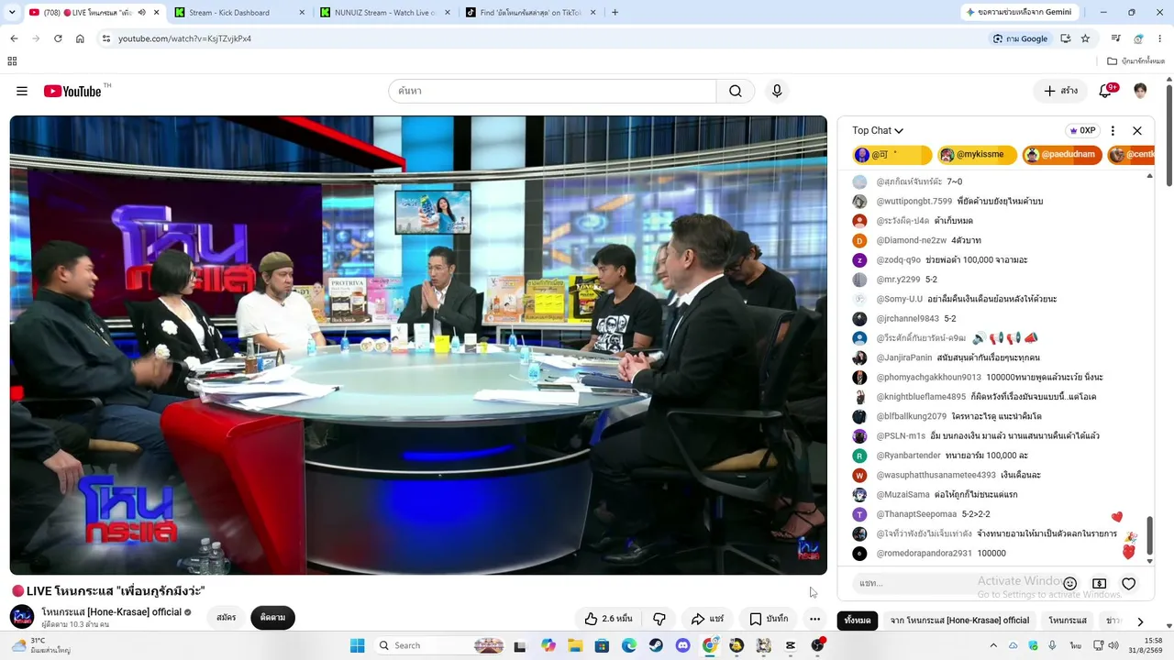1174x660 pixels.
Task: Open chat options three-dot menu
Action: (x=1113, y=130)
